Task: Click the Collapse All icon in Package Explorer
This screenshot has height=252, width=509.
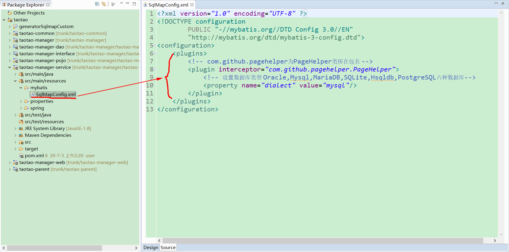Action: (97, 4)
